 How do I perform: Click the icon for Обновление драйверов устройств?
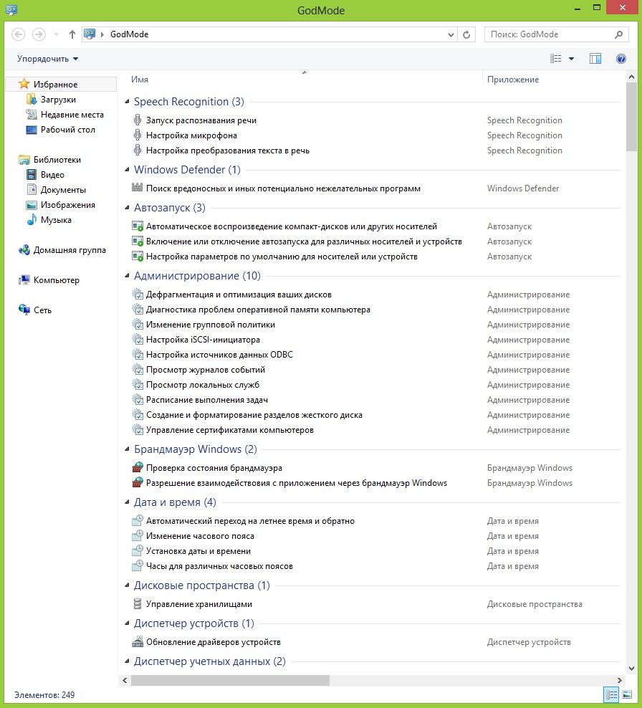pos(138,641)
